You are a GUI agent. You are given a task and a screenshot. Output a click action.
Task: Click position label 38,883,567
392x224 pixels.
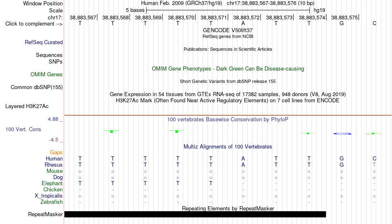tap(83, 17)
